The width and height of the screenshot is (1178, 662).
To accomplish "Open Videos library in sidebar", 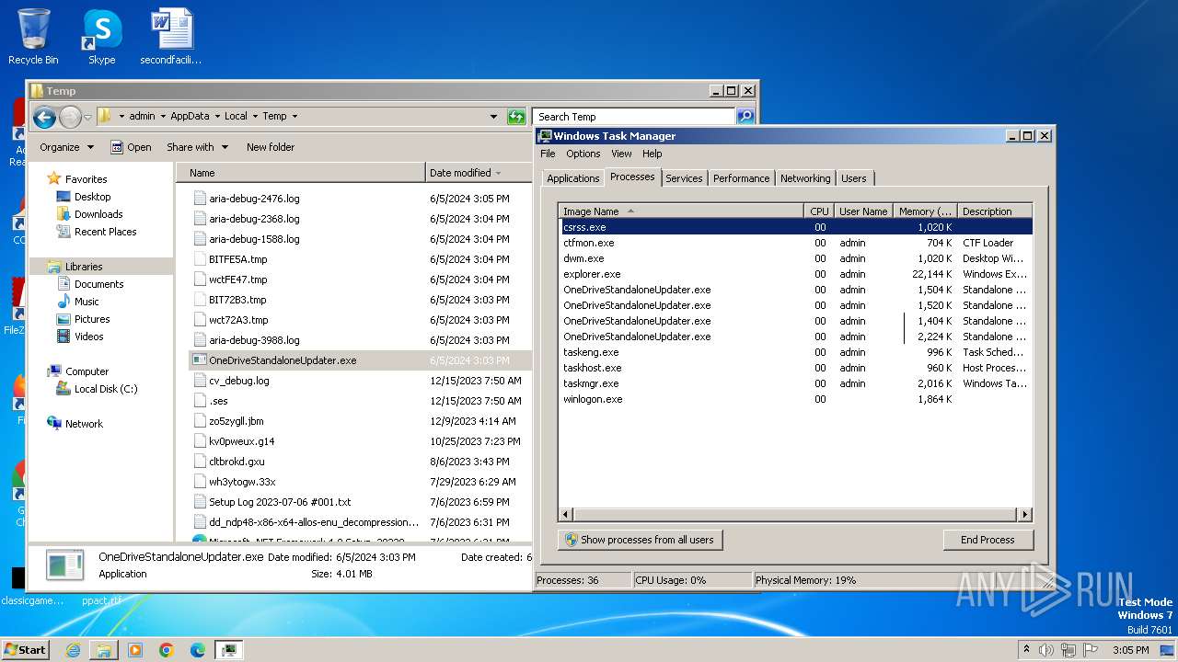I will (x=88, y=337).
